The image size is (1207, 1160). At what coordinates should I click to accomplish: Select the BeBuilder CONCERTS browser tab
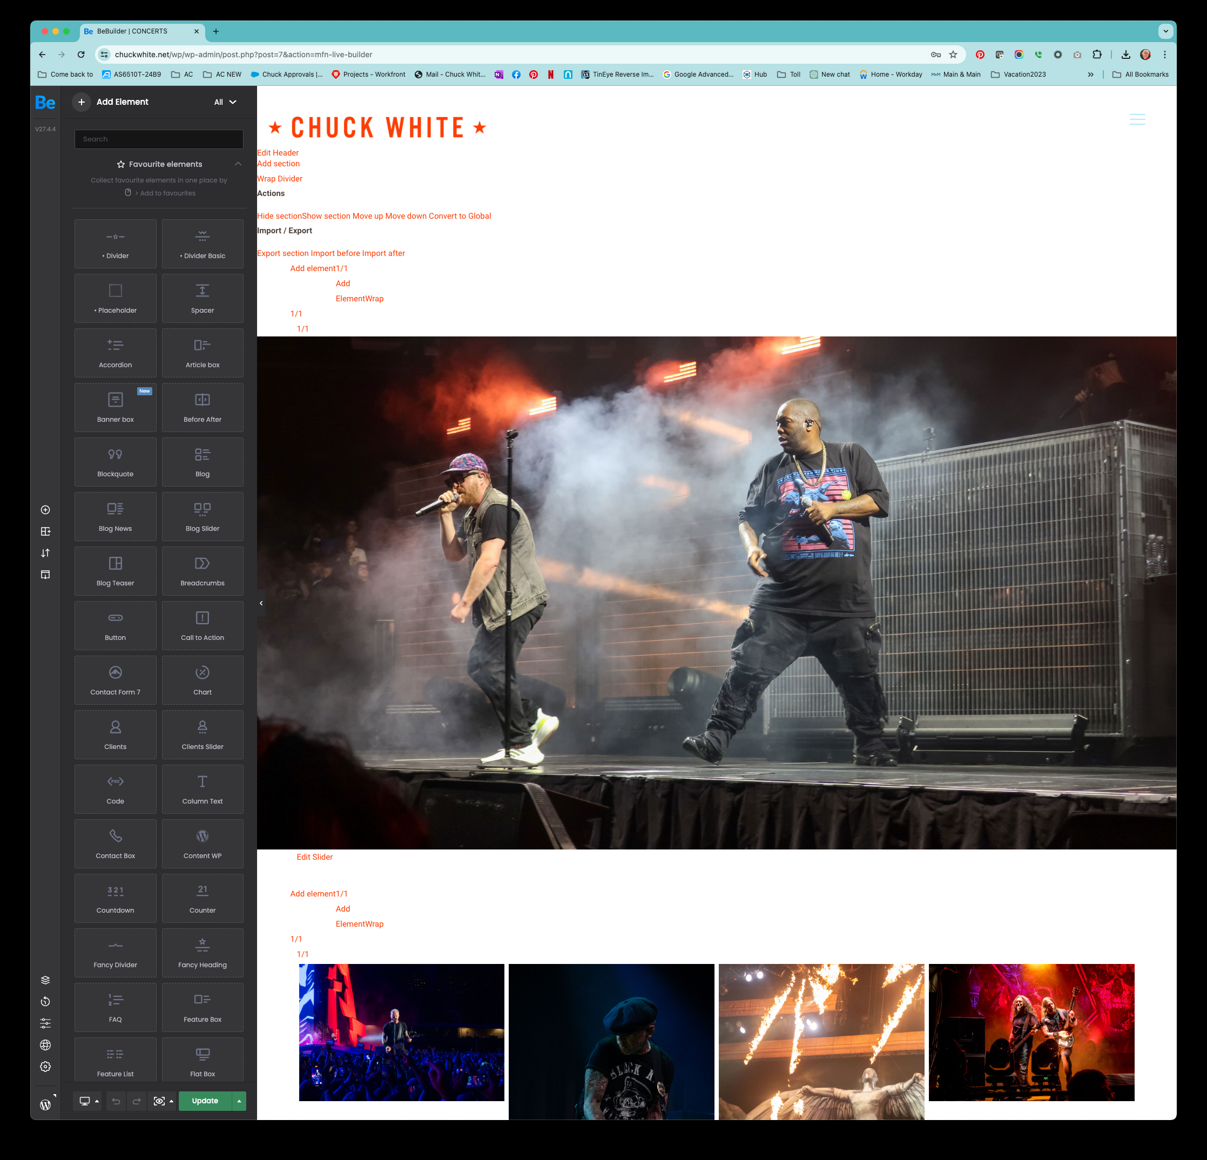[141, 31]
